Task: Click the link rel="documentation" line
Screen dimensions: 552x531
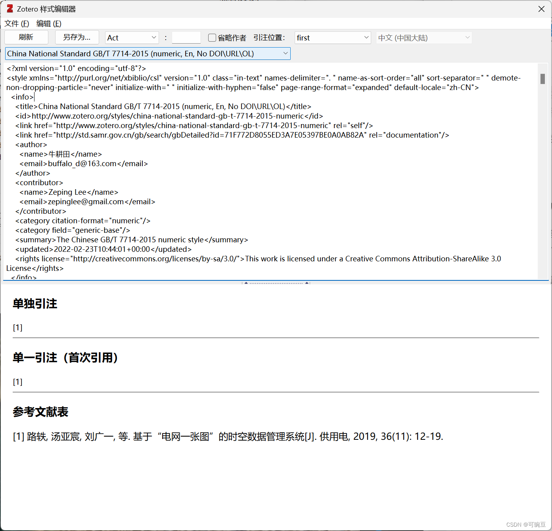Action: click(x=232, y=135)
